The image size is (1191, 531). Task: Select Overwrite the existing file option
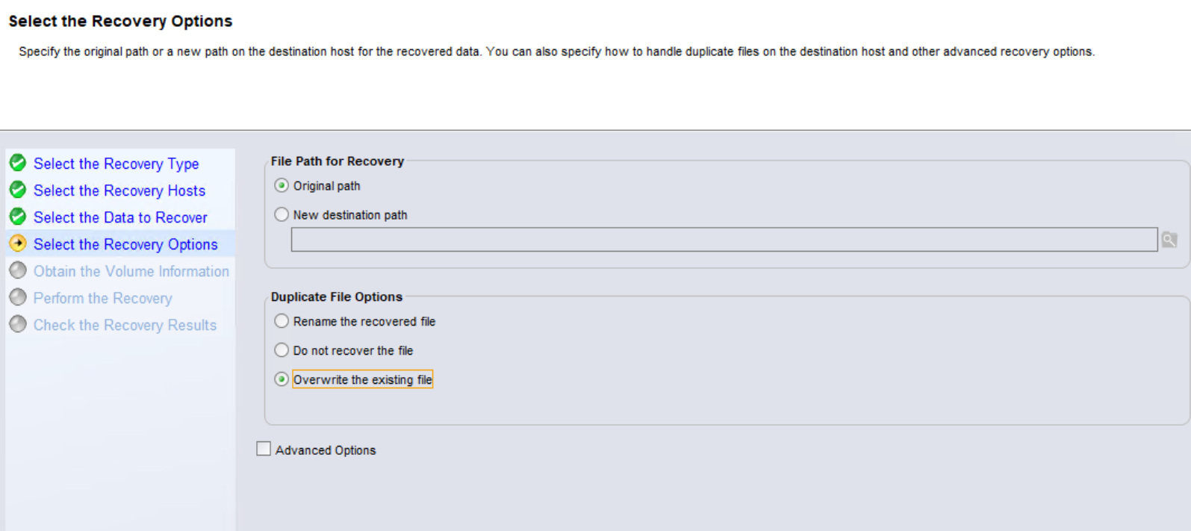(282, 379)
